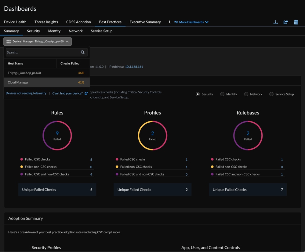
Task: Select the Identity radio button
Action: click(222, 94)
